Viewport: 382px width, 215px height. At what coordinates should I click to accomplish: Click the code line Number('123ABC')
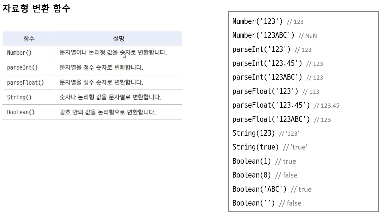tap(263, 35)
